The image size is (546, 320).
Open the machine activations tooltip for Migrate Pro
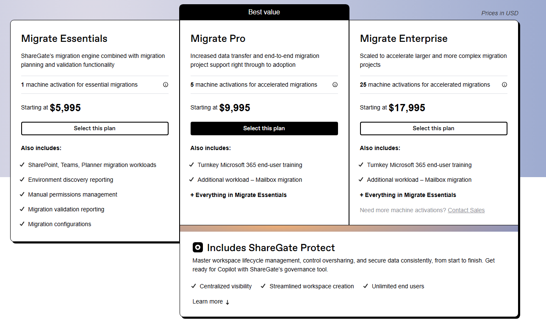pos(335,85)
